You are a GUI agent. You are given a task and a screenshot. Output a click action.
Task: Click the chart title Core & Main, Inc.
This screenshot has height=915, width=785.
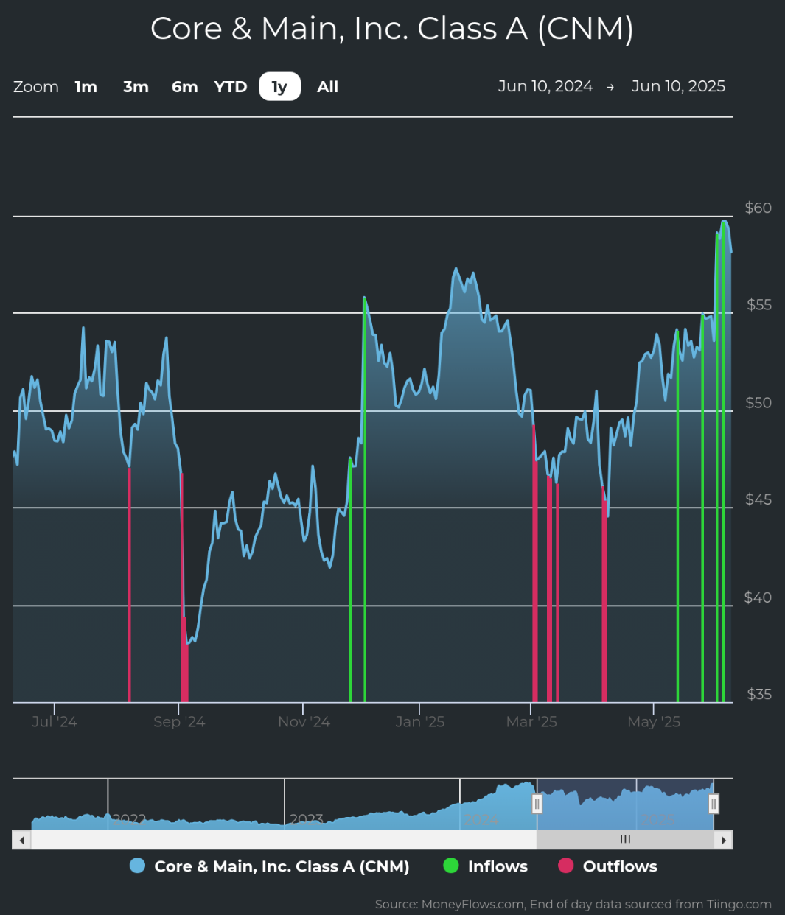pyautogui.click(x=392, y=29)
